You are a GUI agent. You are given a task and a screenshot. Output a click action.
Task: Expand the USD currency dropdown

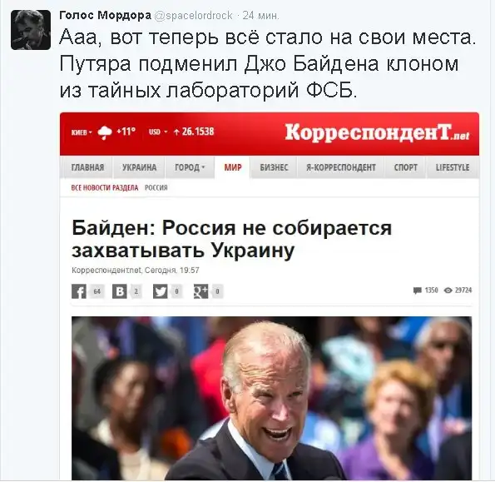tap(158, 132)
